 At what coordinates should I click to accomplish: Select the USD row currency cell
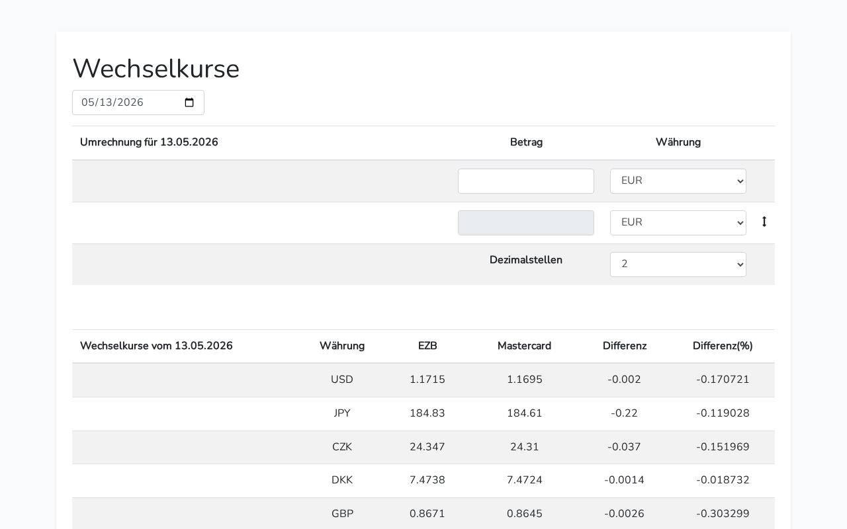(342, 380)
